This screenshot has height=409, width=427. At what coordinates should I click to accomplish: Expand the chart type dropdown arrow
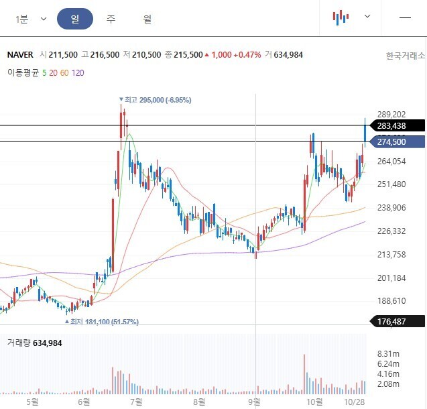tap(367, 16)
